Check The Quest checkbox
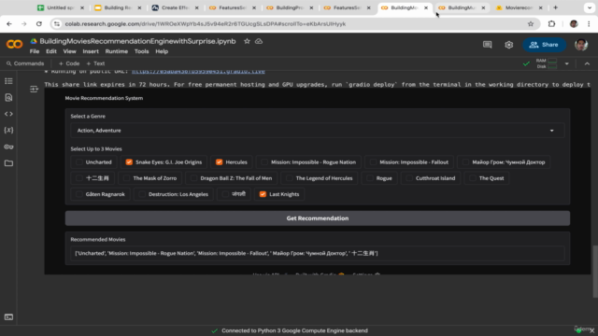This screenshot has width=598, height=336. 473,178
